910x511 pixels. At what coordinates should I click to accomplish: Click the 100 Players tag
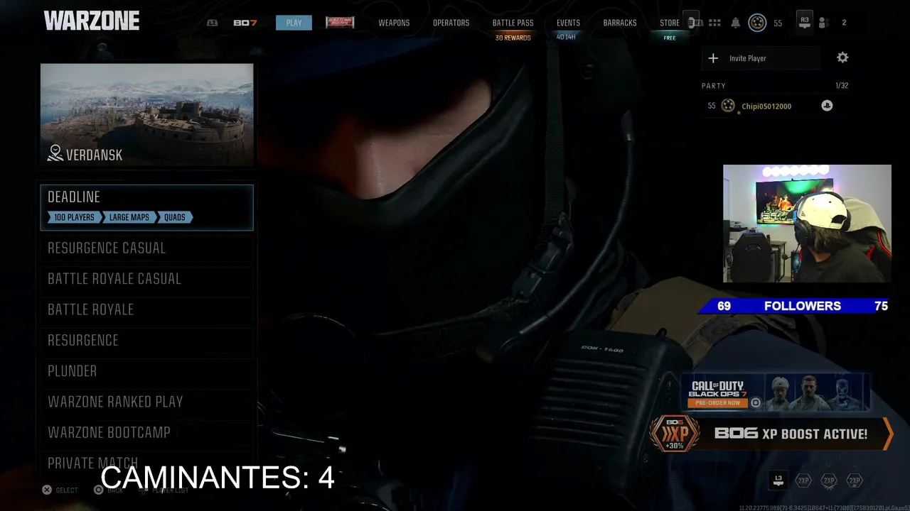(74, 217)
